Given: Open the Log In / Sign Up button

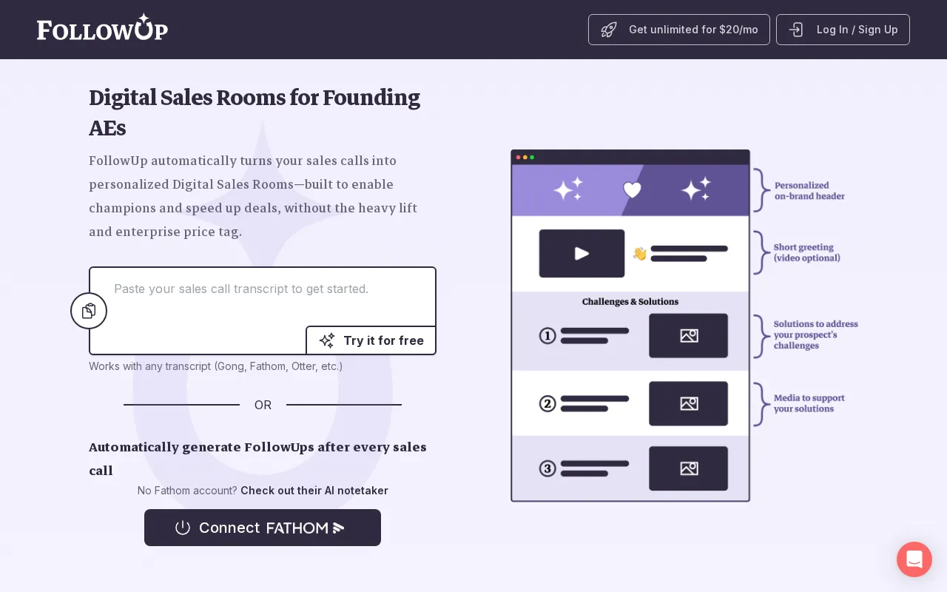Looking at the screenshot, I should pyautogui.click(x=843, y=30).
